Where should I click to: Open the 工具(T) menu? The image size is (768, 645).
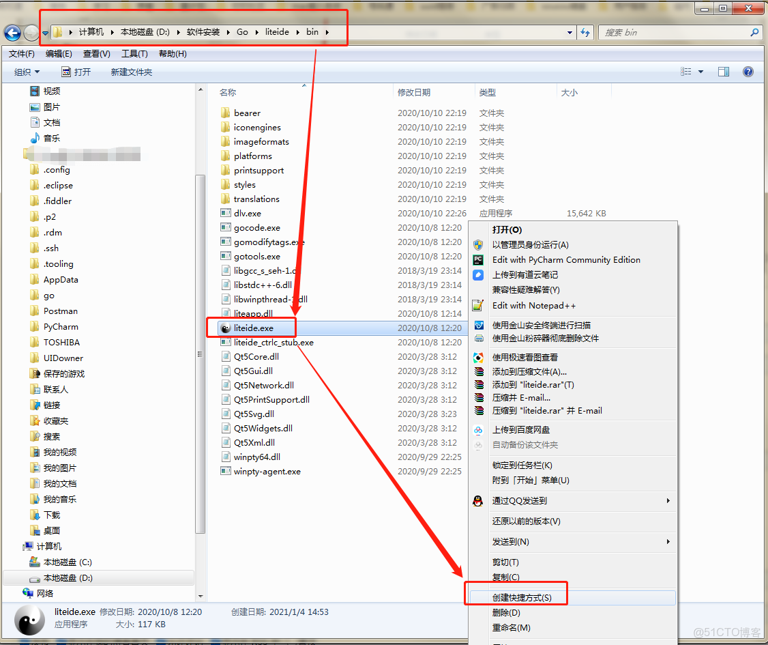pos(134,54)
